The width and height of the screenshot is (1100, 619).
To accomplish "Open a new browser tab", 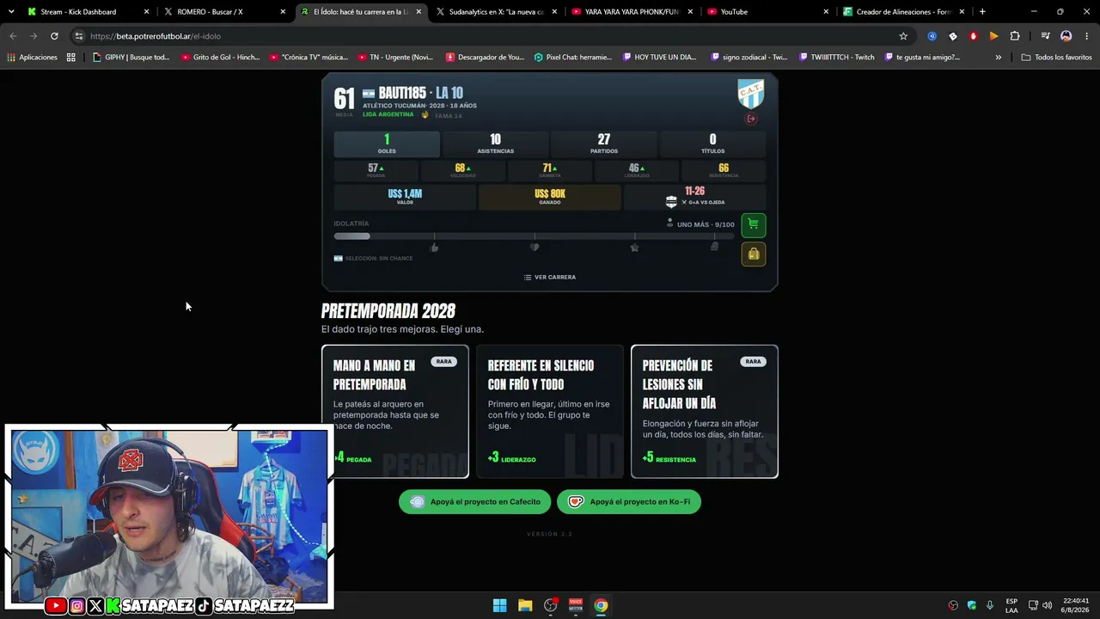I will pyautogui.click(x=982, y=12).
